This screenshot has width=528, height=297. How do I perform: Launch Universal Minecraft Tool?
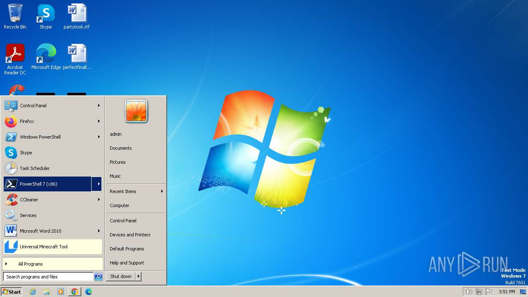(53, 247)
